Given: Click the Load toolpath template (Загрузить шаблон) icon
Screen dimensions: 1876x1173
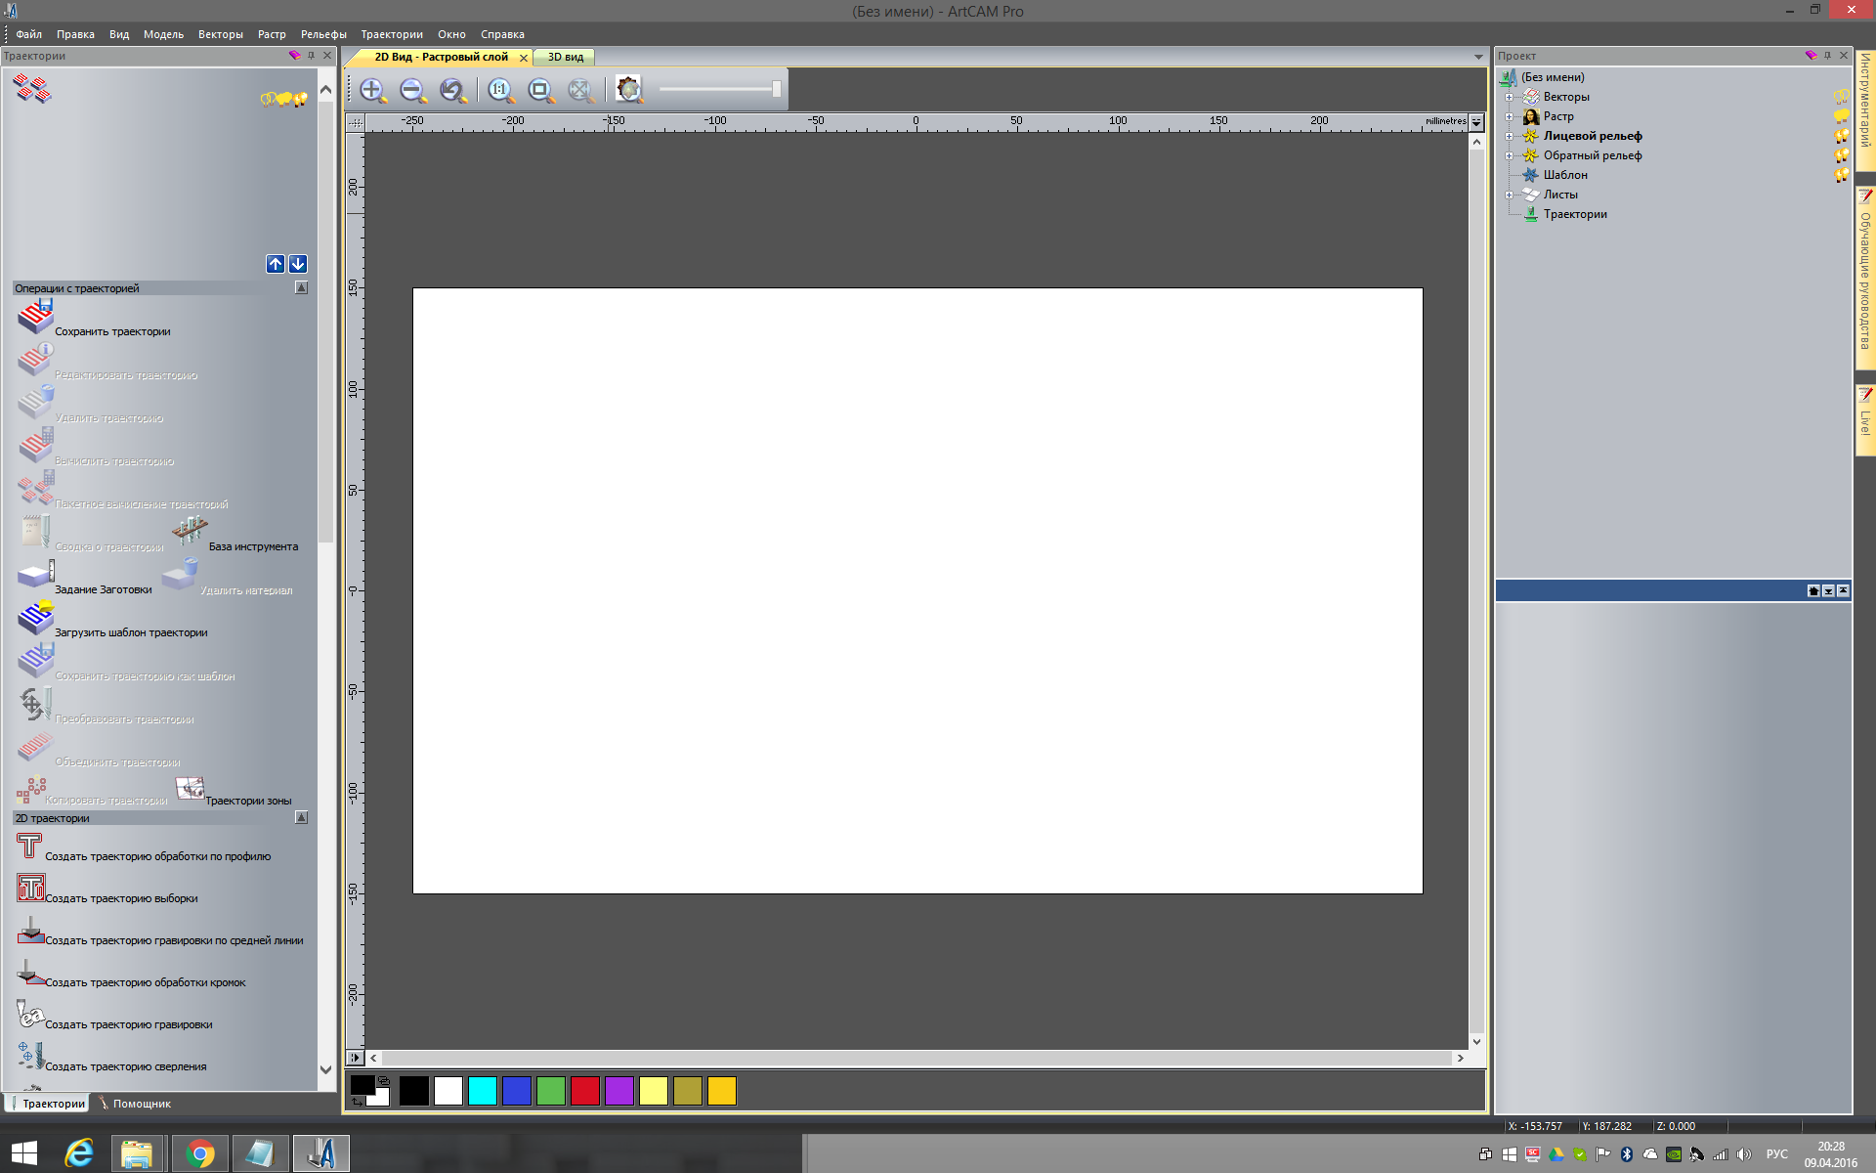Looking at the screenshot, I should click(35, 619).
